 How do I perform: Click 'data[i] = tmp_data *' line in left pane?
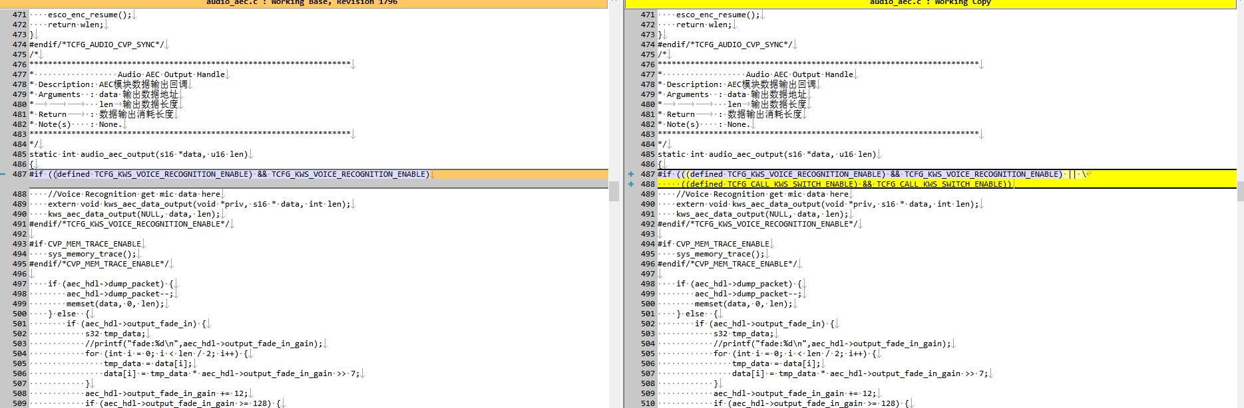pos(232,373)
